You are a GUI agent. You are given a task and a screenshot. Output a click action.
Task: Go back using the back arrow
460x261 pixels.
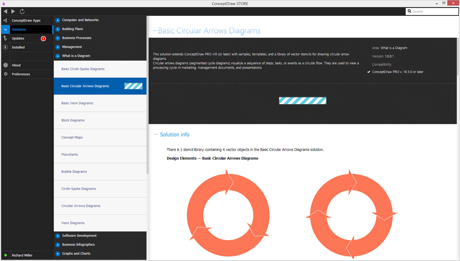(x=5, y=11)
